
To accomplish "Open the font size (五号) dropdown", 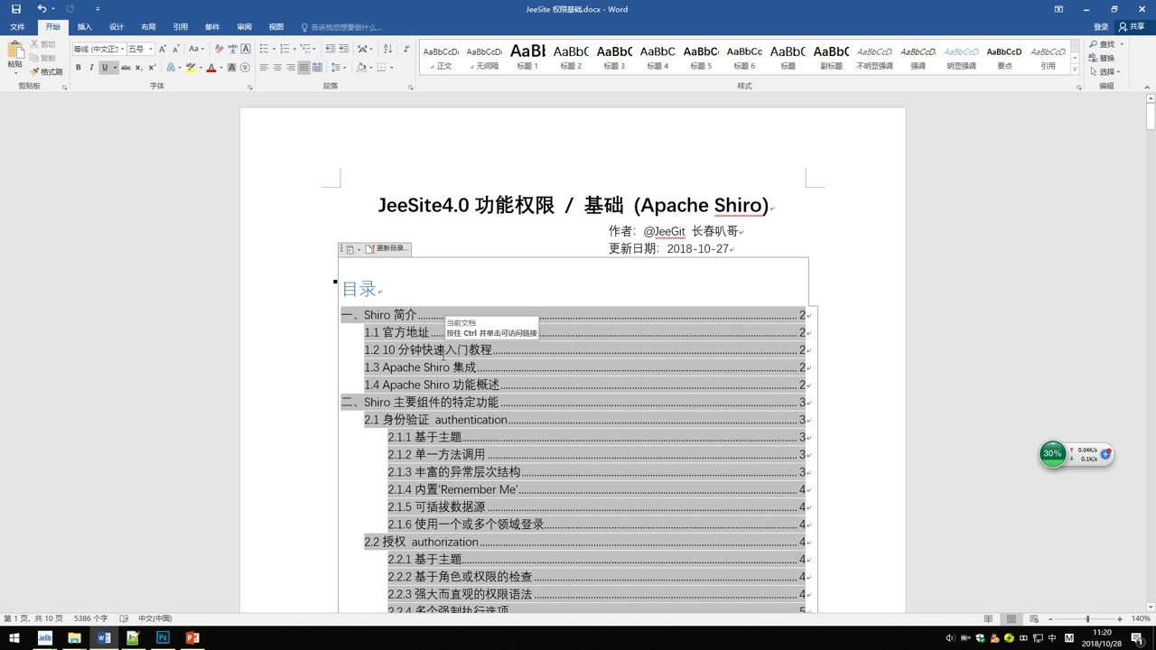I will pos(150,49).
